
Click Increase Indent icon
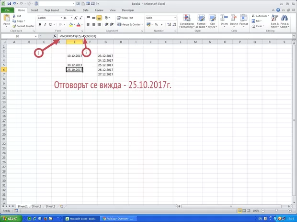coord(112,24)
